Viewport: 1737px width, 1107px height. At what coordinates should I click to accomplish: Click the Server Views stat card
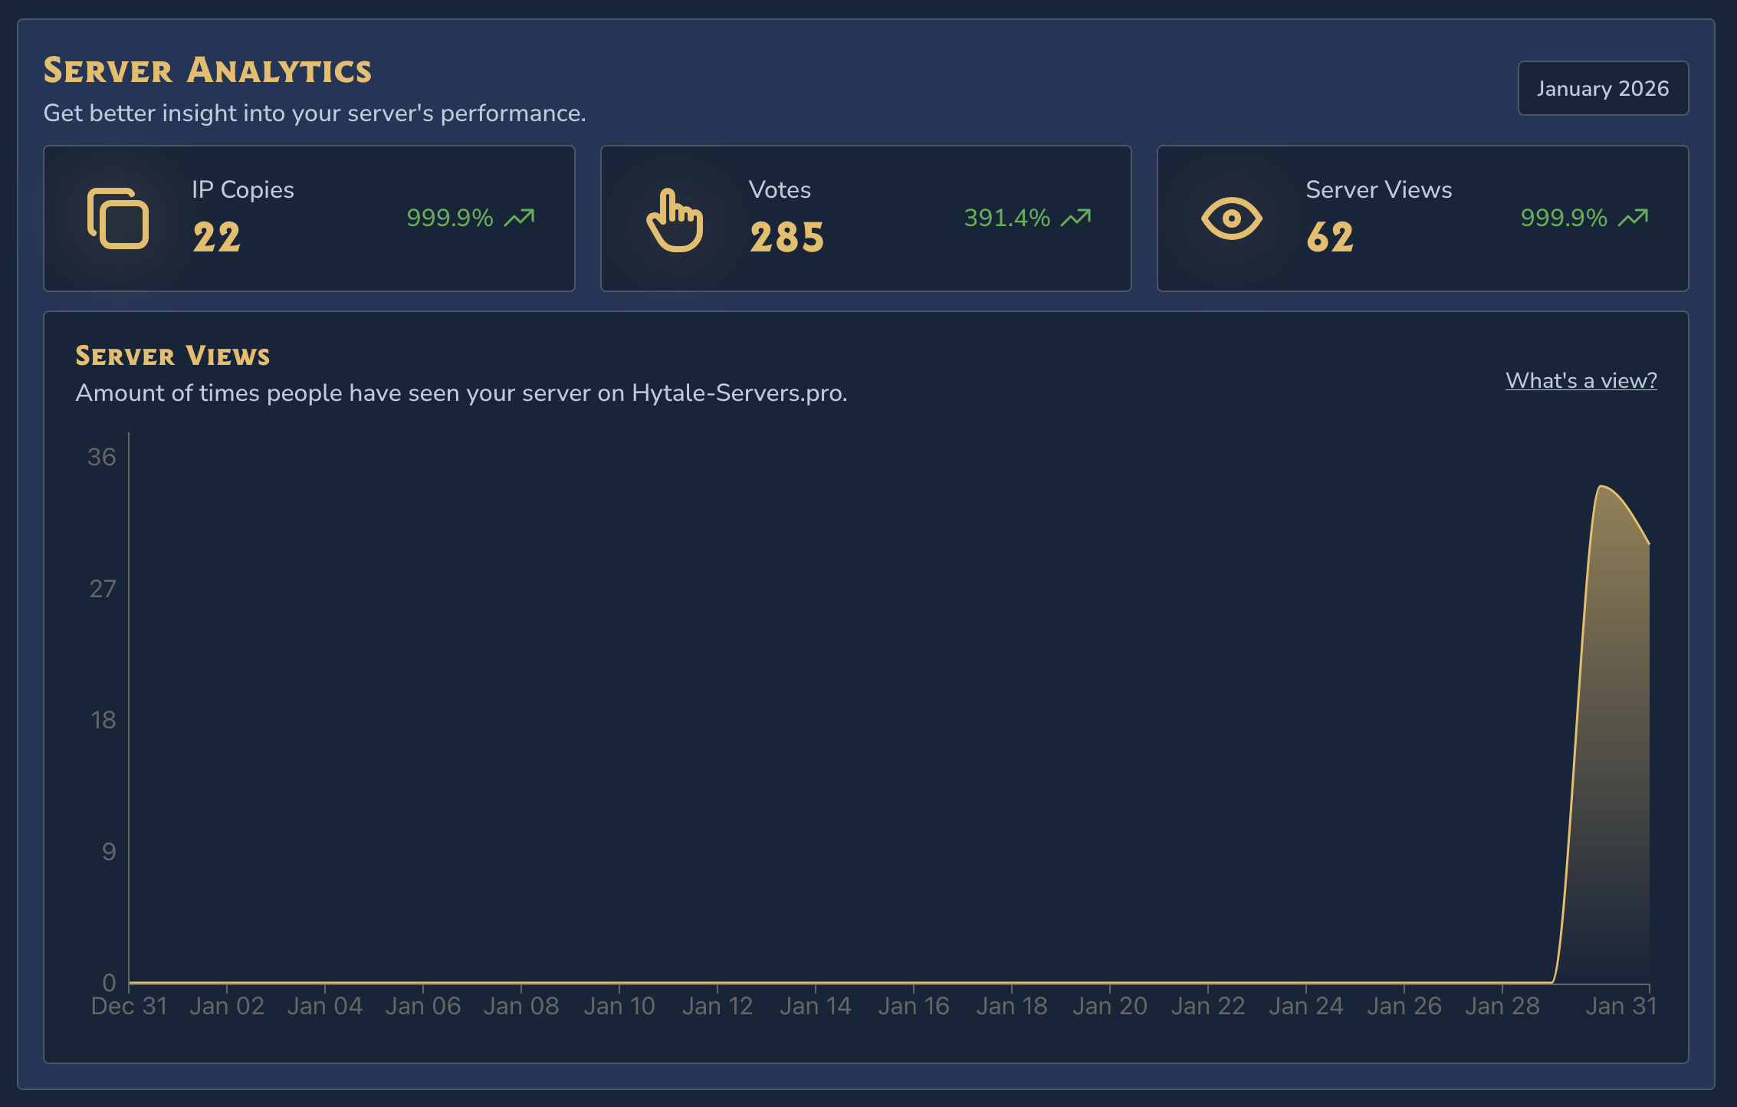1423,218
